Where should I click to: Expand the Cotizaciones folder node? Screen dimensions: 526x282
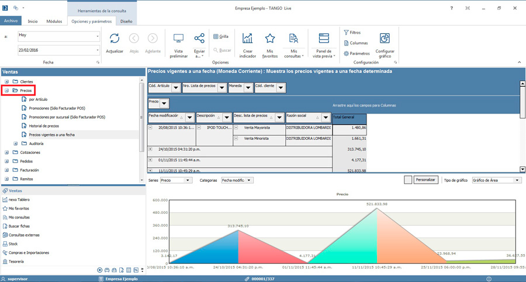tap(6, 152)
